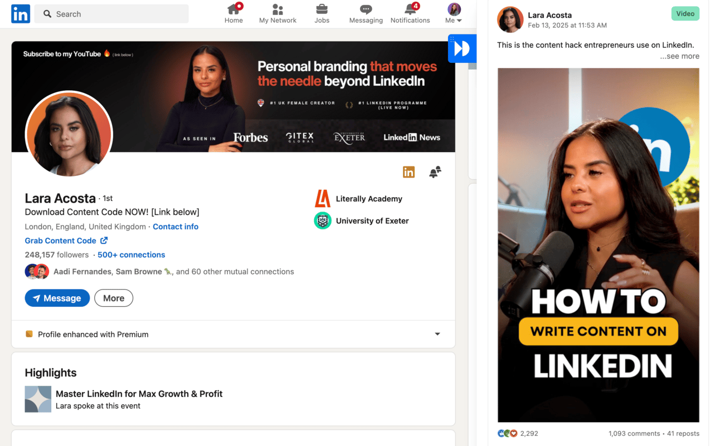Click Lara Acosta's large profile photo
This screenshot has height=446, width=720.
click(x=69, y=134)
